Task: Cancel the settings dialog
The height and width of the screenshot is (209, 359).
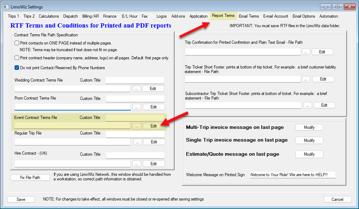Action: pyautogui.click(x=337, y=199)
